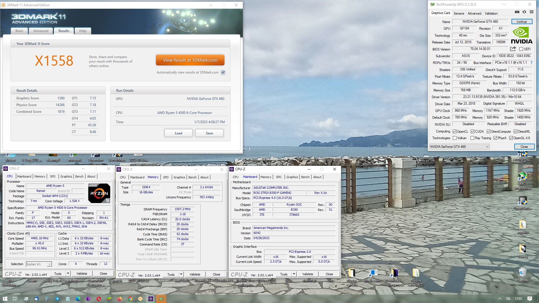Toggle automatically view results at 3DMark.com checkbox
This screenshot has height=303, width=539.
coord(223,72)
